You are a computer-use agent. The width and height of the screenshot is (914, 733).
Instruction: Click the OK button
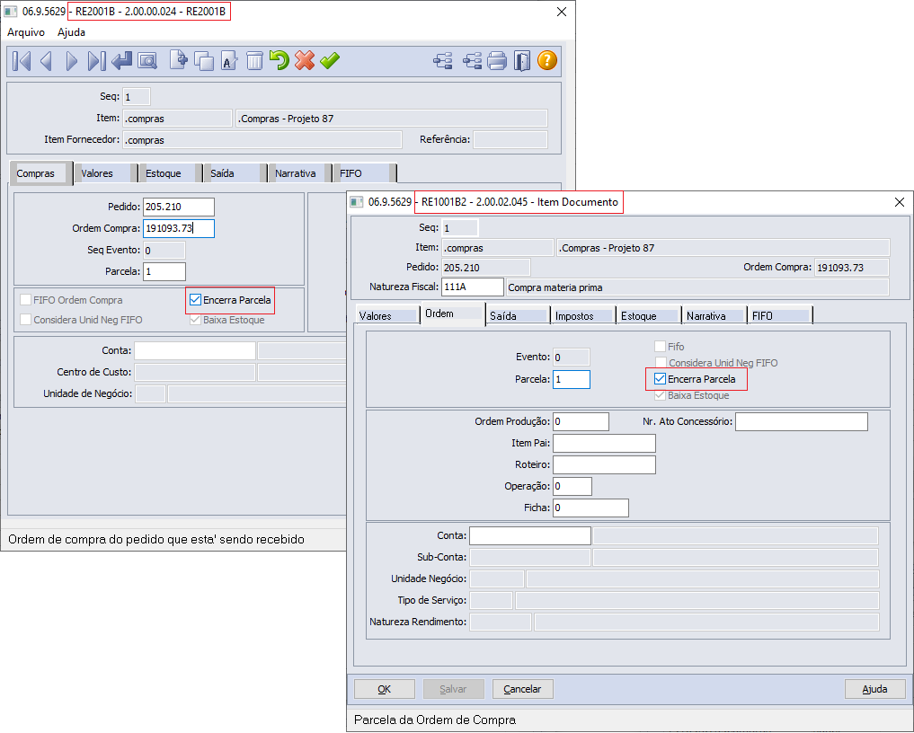click(384, 689)
